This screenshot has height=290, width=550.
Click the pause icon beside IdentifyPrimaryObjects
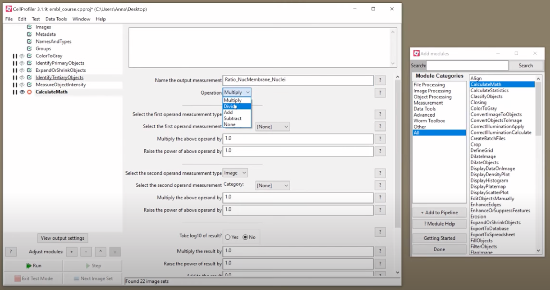click(15, 63)
